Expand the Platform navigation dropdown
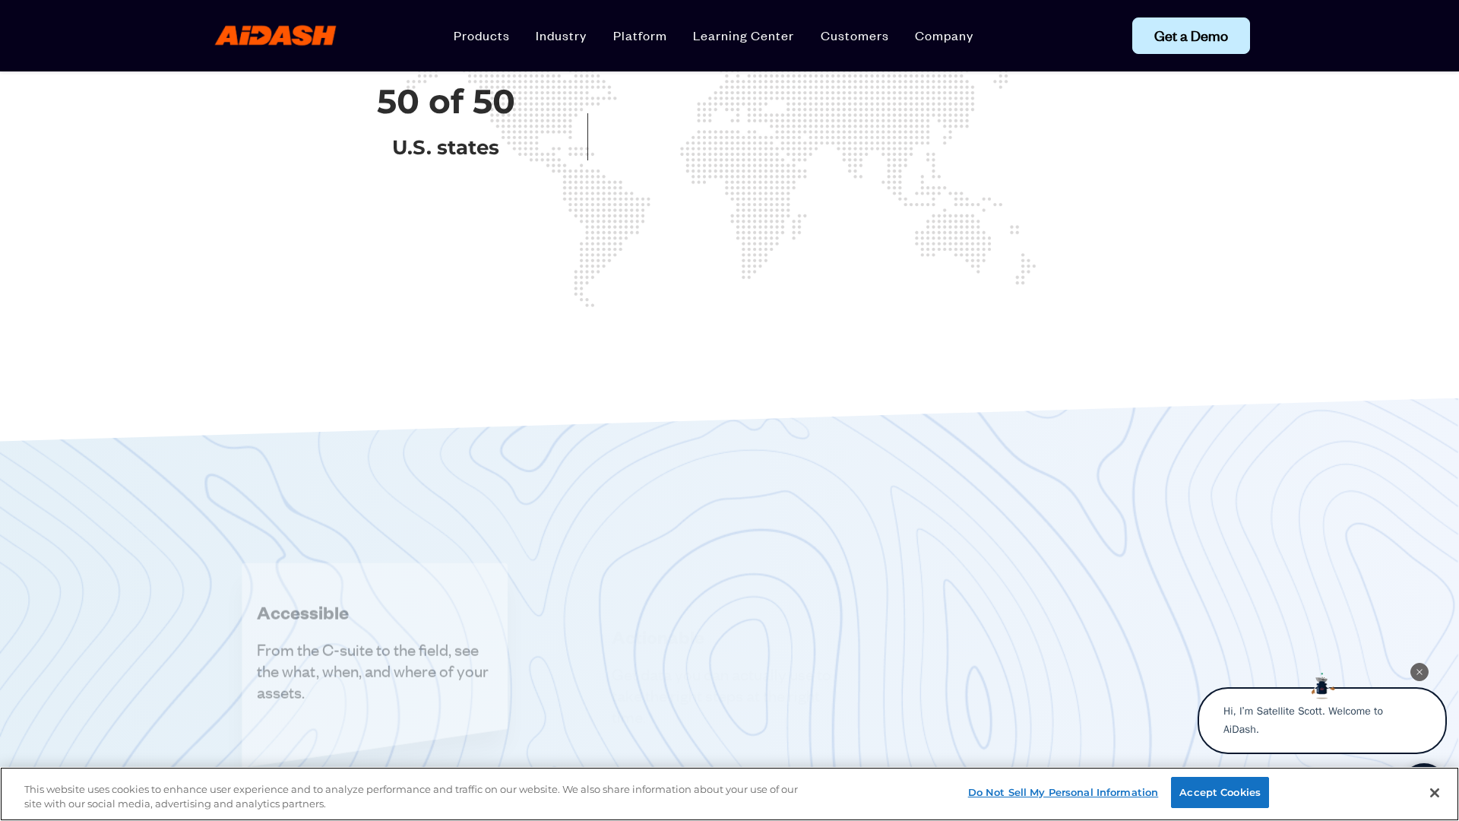The width and height of the screenshot is (1459, 821). [x=640, y=36]
